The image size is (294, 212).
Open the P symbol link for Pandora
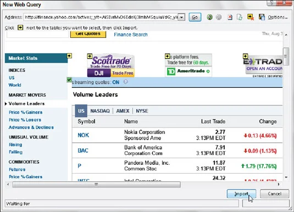79,166
